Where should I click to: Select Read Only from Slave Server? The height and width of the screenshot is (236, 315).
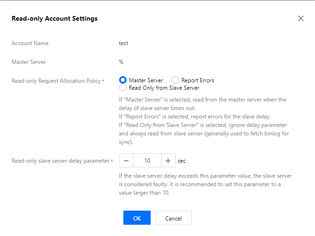tap(123, 87)
